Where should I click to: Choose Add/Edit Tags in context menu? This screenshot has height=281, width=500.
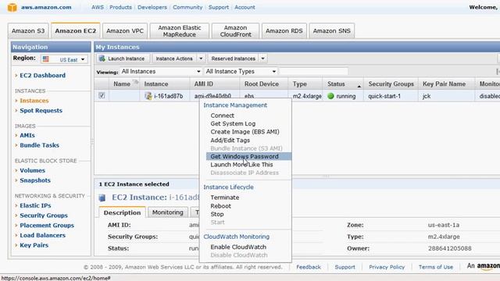pos(230,140)
